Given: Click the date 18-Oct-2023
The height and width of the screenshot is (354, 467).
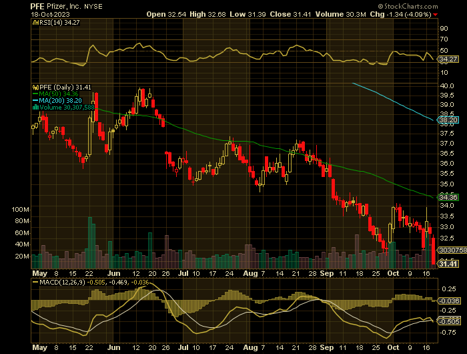Looking at the screenshot, I should click(x=50, y=14).
